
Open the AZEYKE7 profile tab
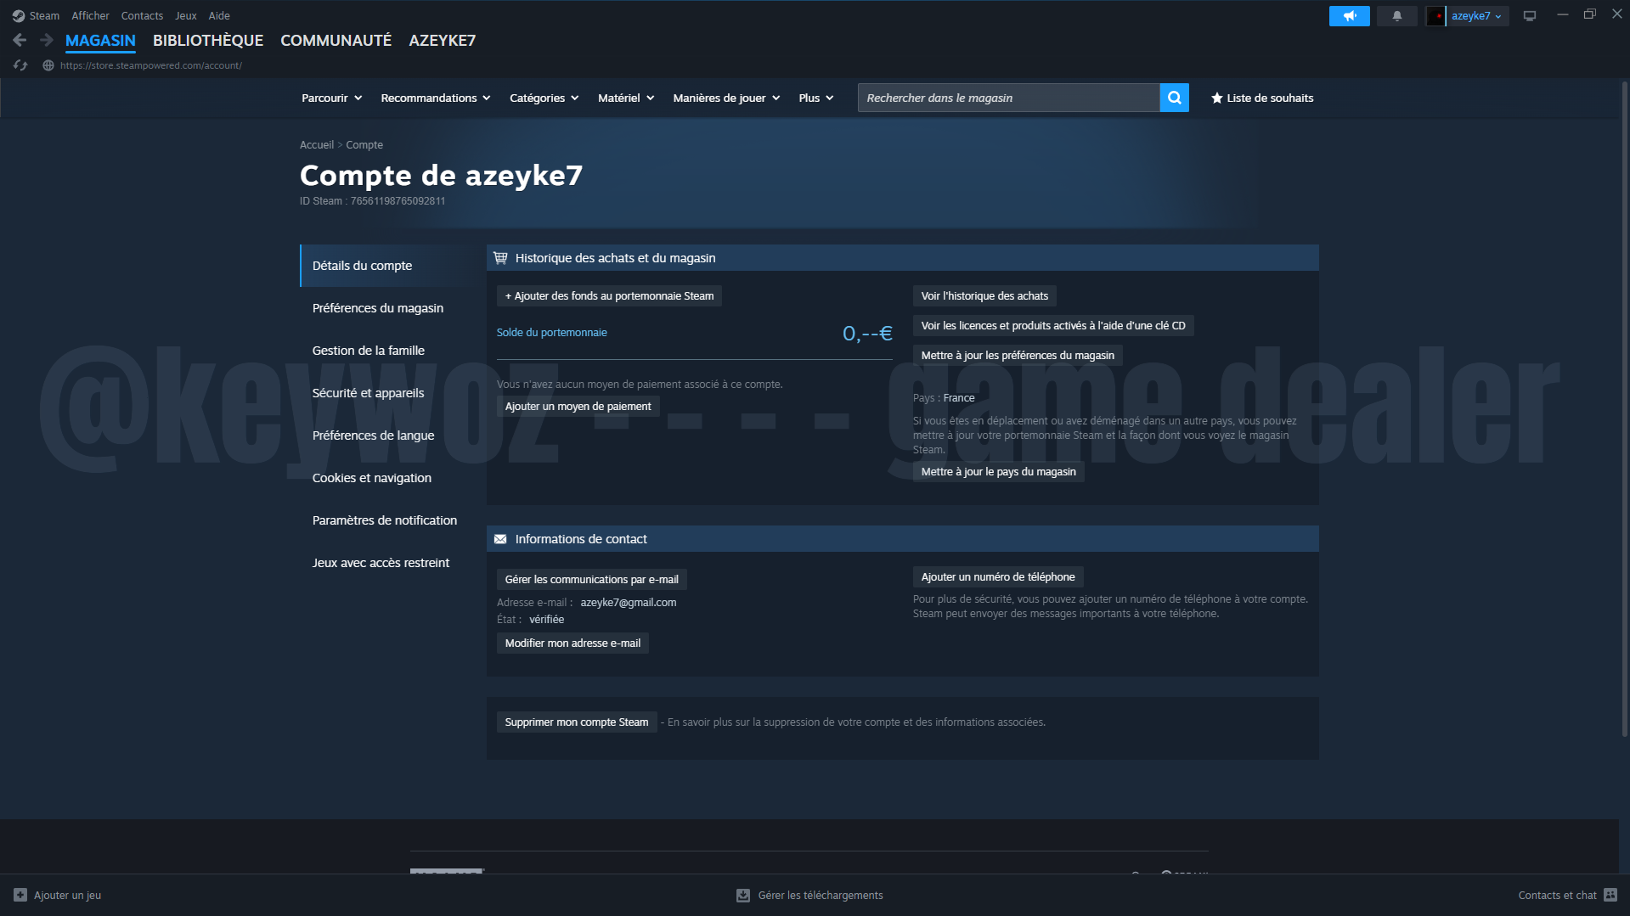tap(443, 41)
